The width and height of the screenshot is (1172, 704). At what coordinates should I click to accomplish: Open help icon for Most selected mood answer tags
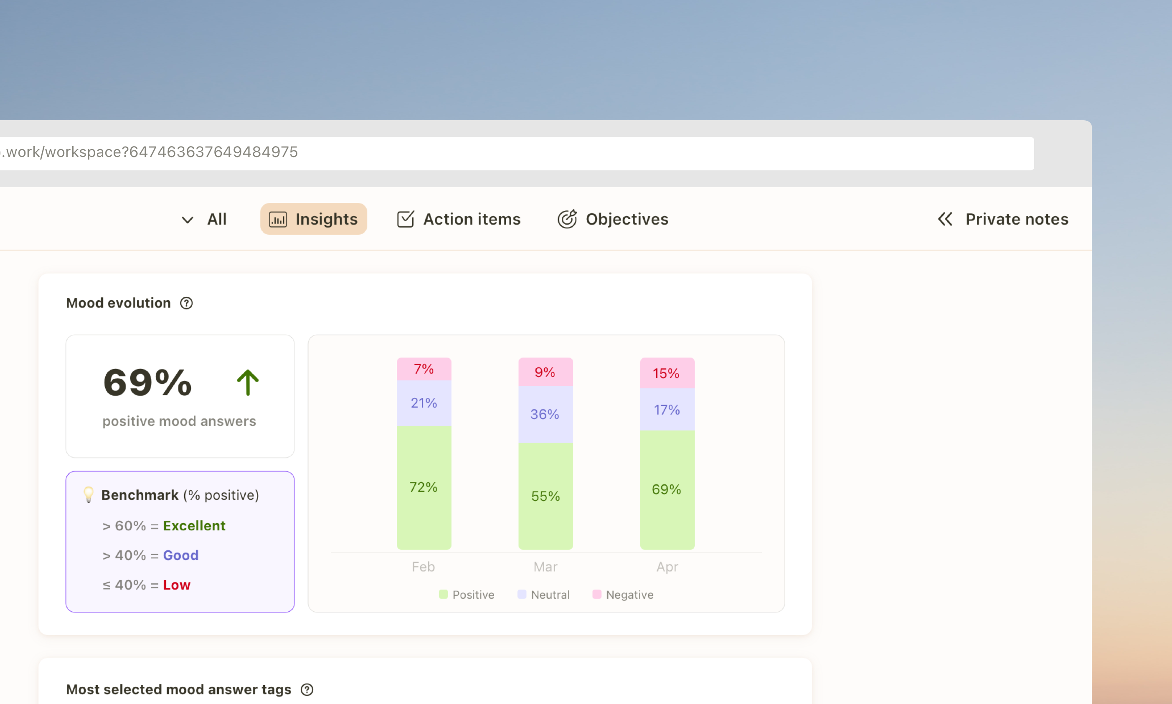(307, 689)
